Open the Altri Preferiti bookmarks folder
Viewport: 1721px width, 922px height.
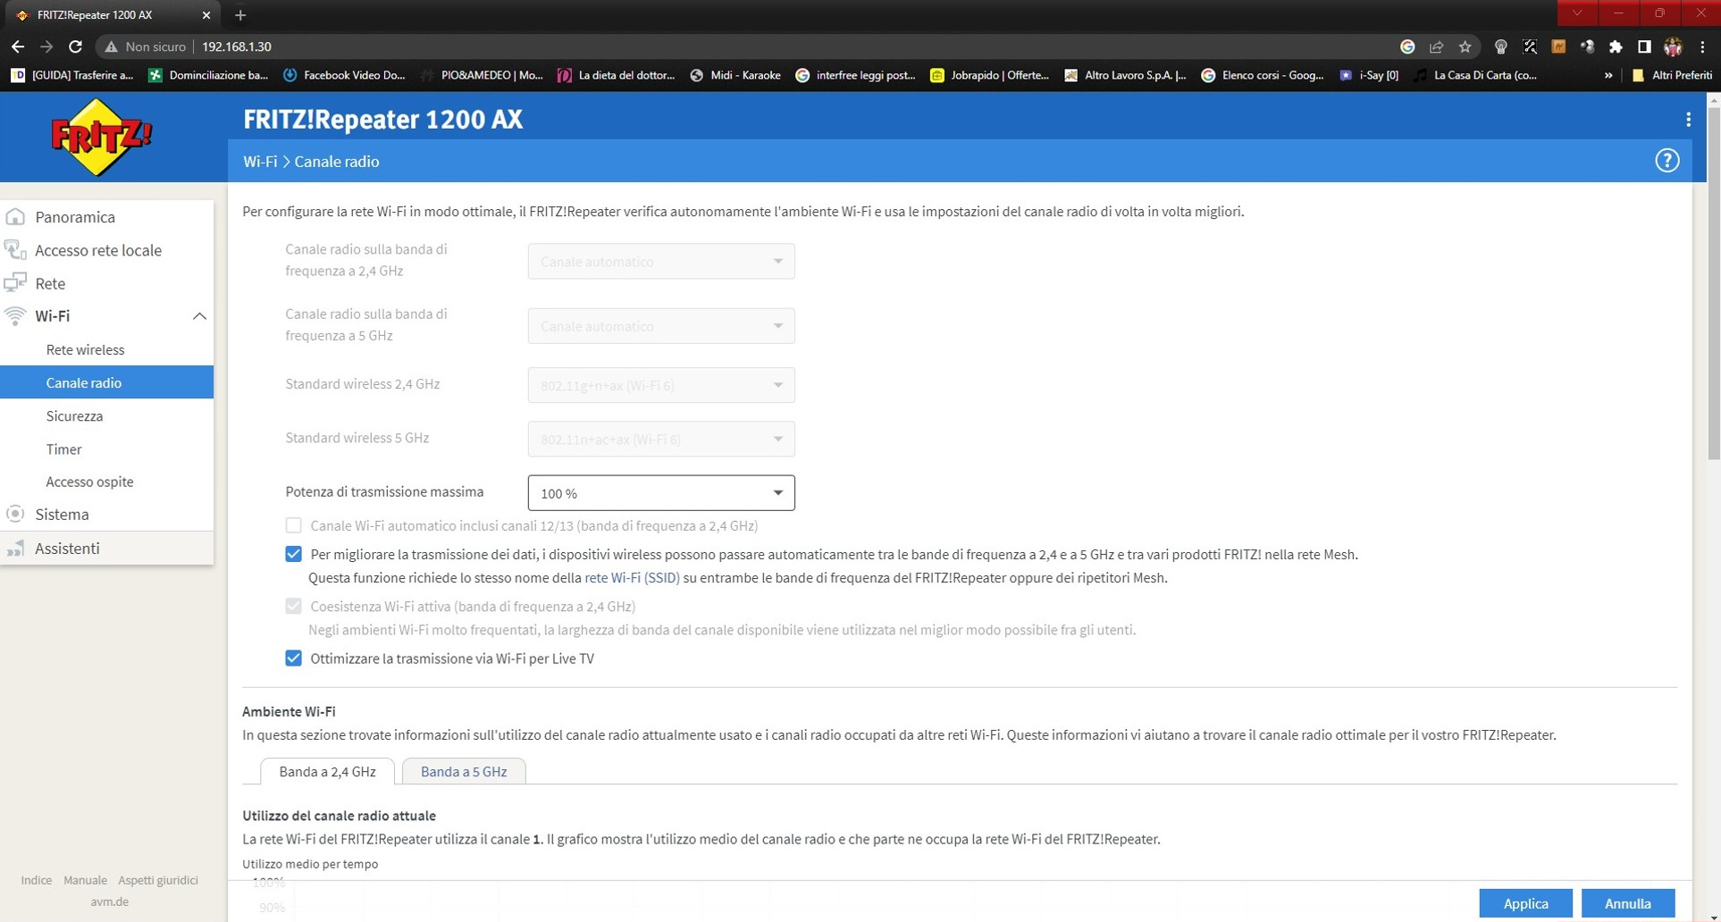pyautogui.click(x=1671, y=75)
